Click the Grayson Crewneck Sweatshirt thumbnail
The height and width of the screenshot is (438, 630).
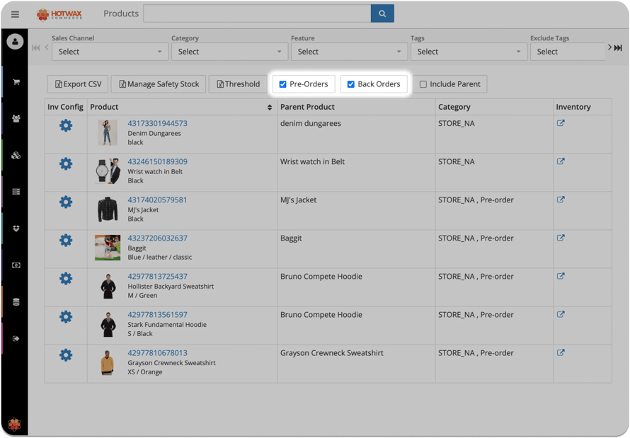[108, 362]
